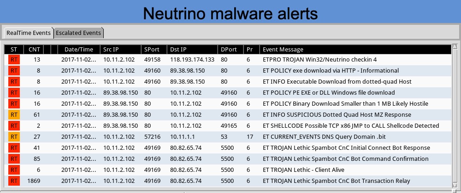Click the scroll up arrow of the event list
The height and width of the screenshot is (193, 461).
pos(455,47)
